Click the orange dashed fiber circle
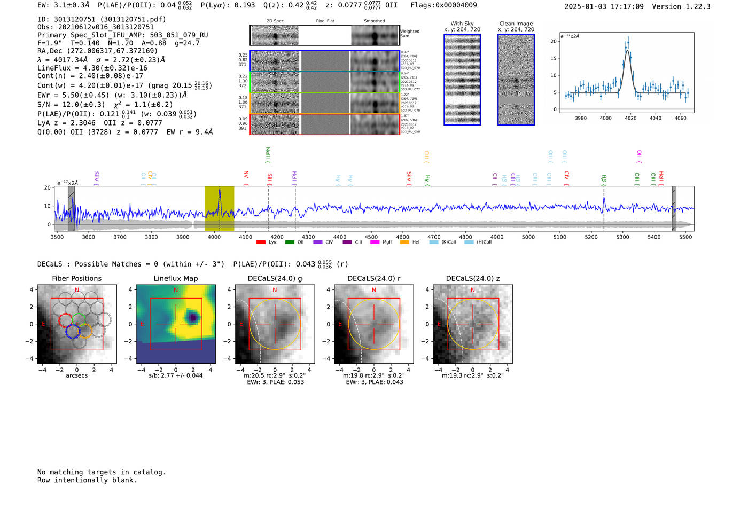This screenshot has width=748, height=509. pyautogui.click(x=85, y=331)
